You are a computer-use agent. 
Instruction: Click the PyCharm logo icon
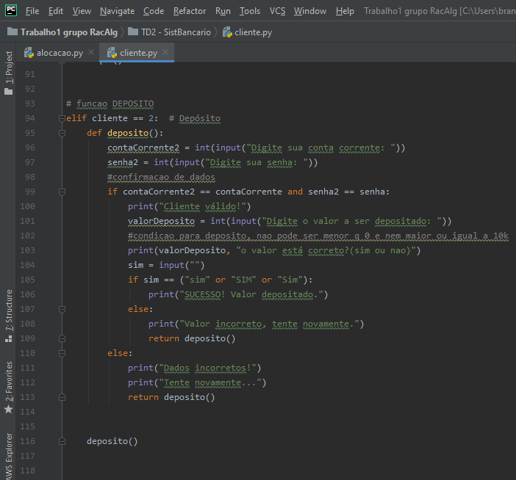point(11,10)
